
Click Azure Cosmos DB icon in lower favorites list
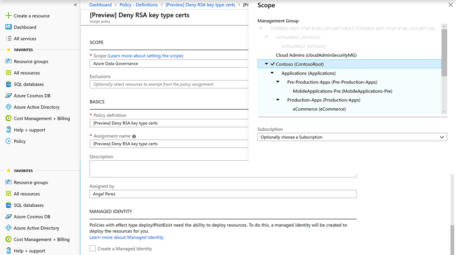(8, 216)
